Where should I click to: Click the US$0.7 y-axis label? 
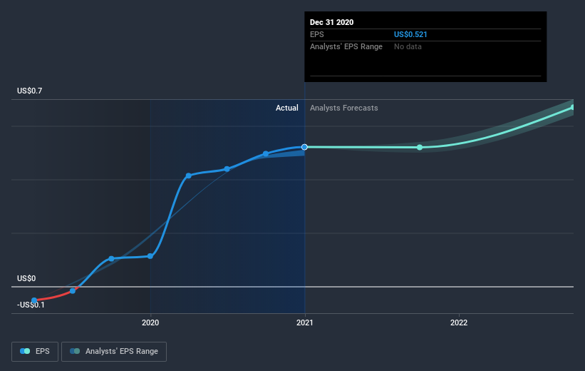pos(29,91)
